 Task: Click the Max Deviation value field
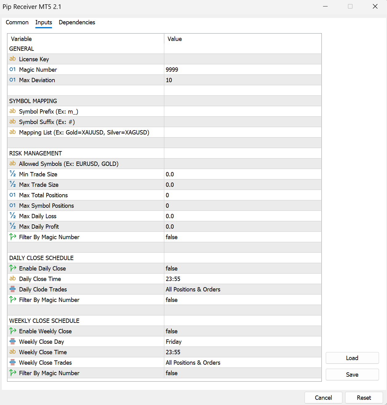point(242,80)
